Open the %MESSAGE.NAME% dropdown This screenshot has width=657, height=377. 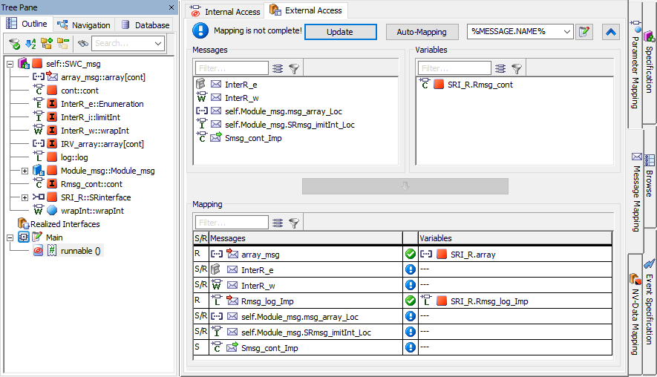click(x=566, y=31)
